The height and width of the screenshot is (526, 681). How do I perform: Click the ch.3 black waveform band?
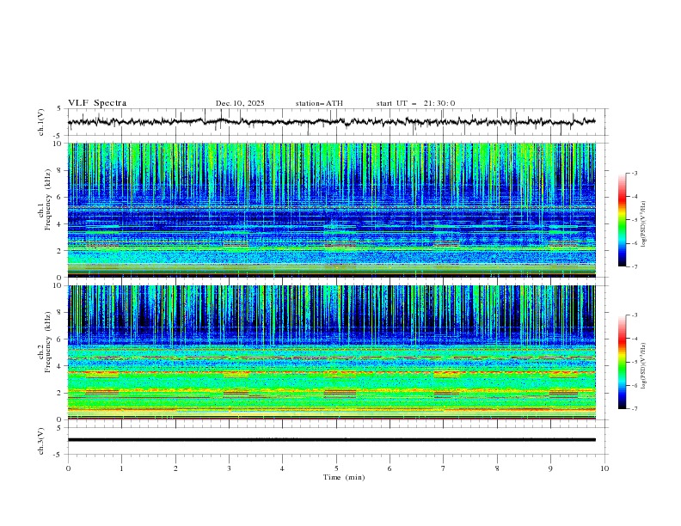tap(332, 440)
